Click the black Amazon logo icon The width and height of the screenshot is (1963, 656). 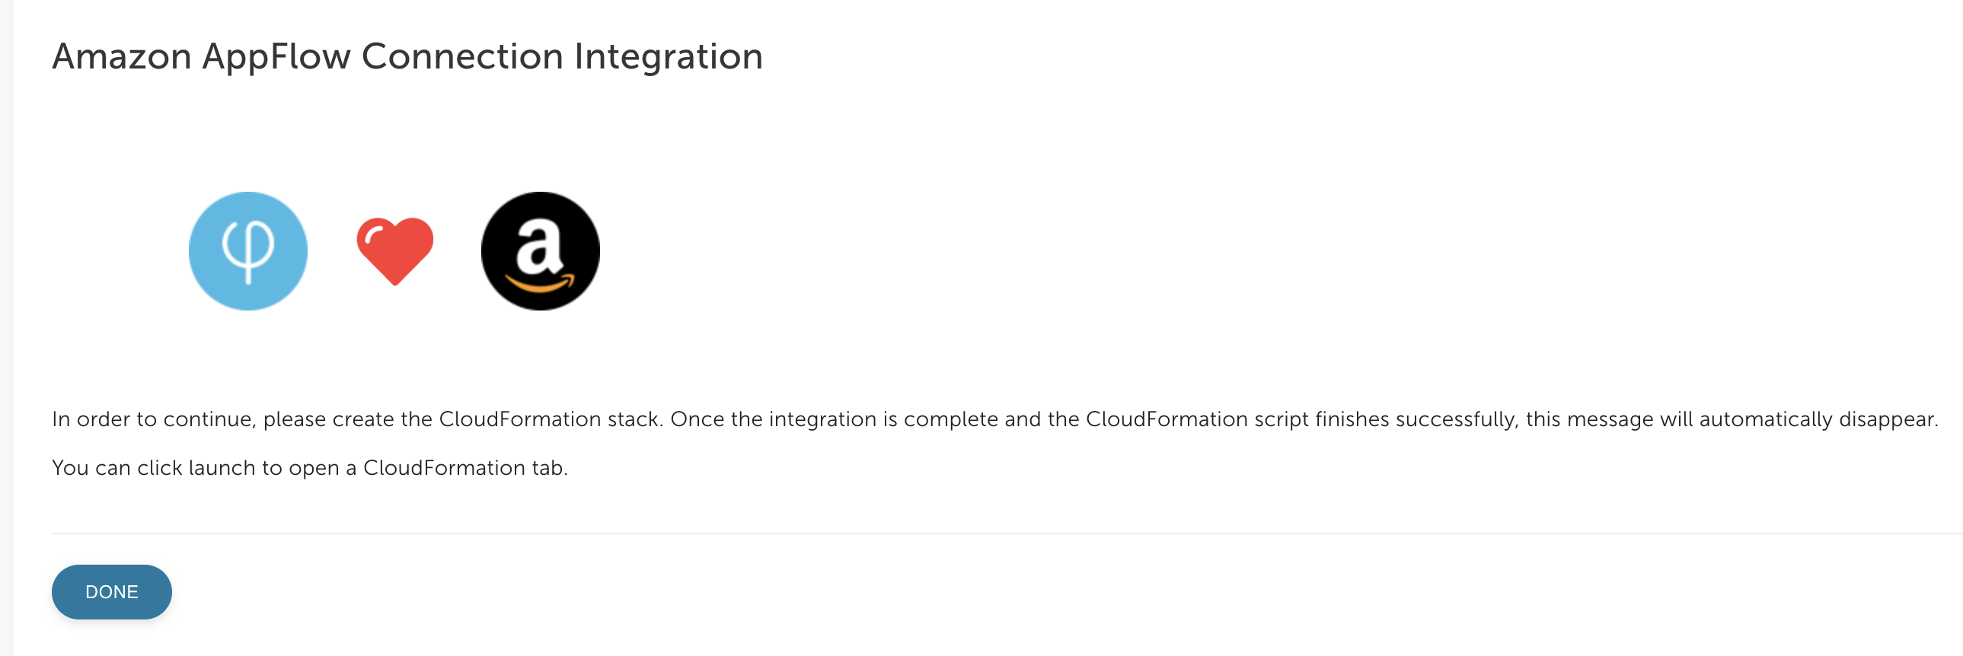[541, 250]
